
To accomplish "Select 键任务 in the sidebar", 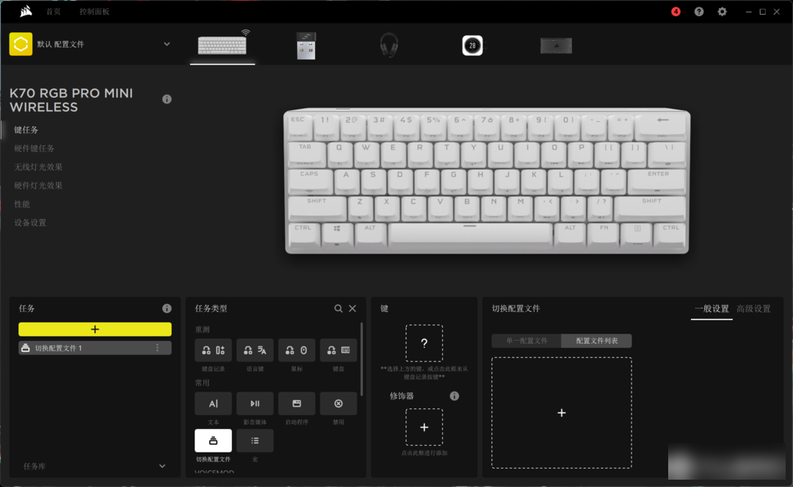I will 26,130.
